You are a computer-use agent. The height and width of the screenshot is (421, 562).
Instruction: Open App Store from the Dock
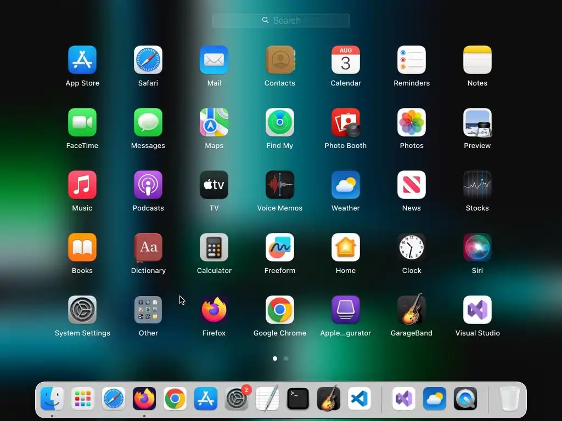[x=206, y=399]
